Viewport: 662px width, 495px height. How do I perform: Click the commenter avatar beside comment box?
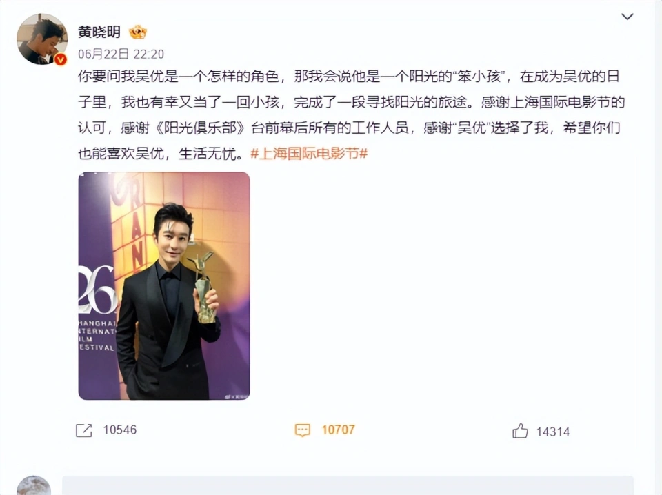[34, 485]
